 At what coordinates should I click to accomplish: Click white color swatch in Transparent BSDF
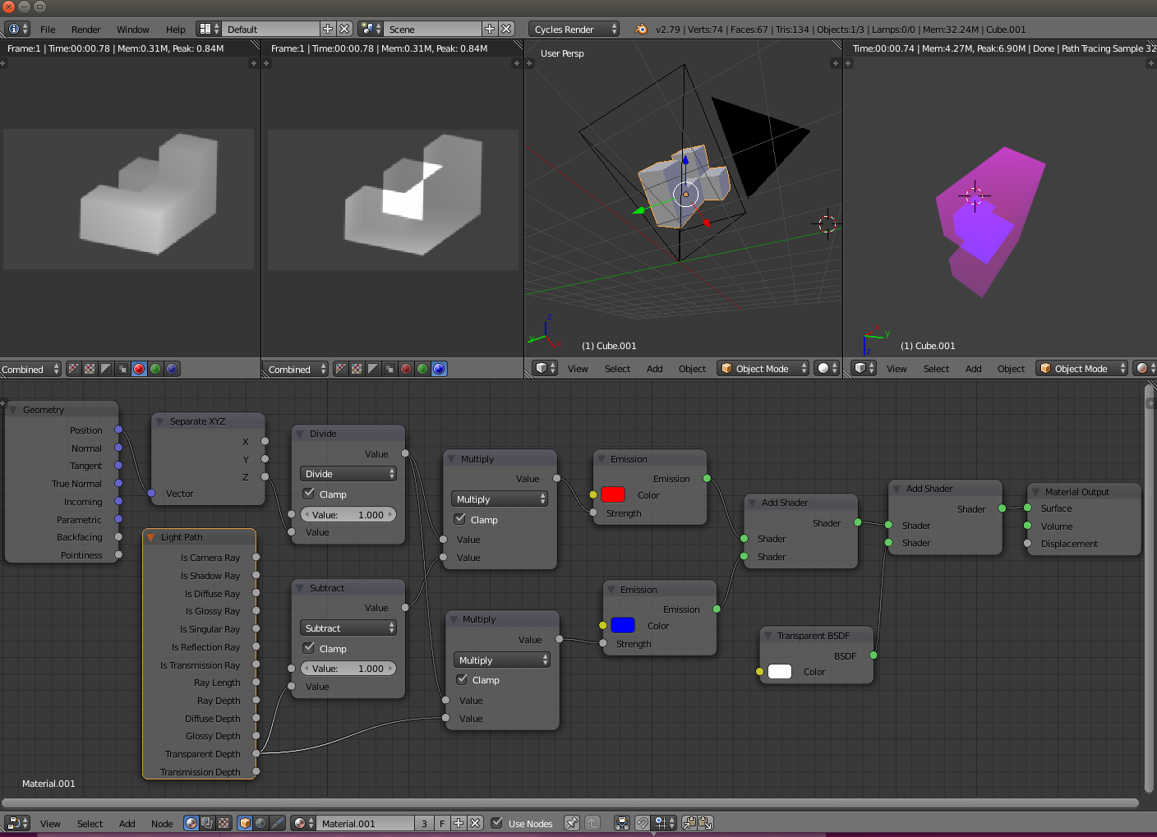pos(780,671)
